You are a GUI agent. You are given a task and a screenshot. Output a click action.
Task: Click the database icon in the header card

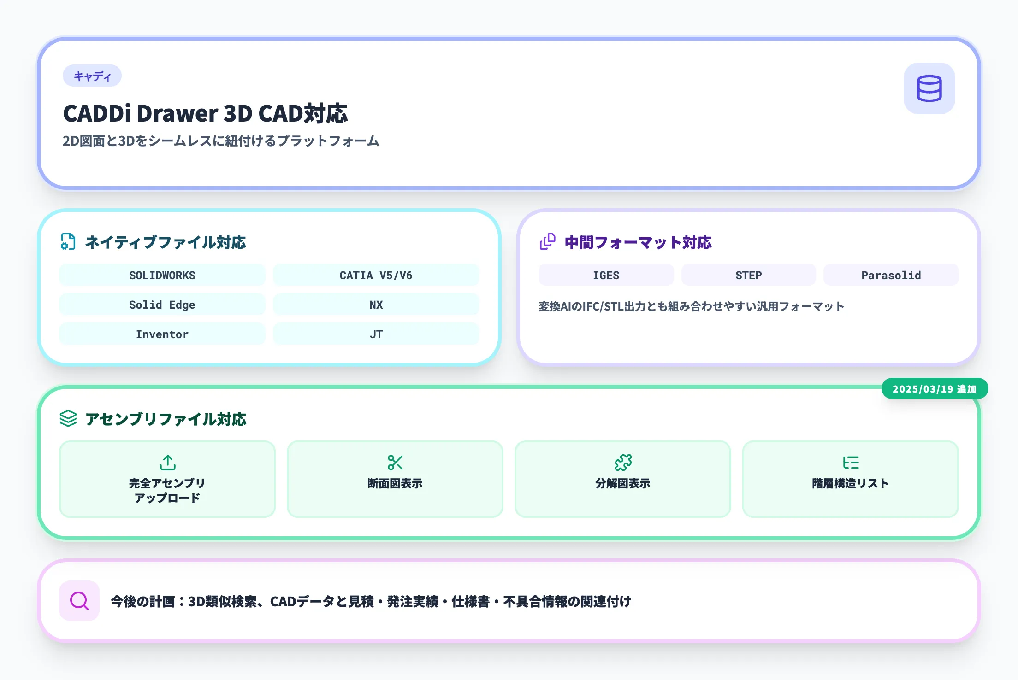point(929,88)
